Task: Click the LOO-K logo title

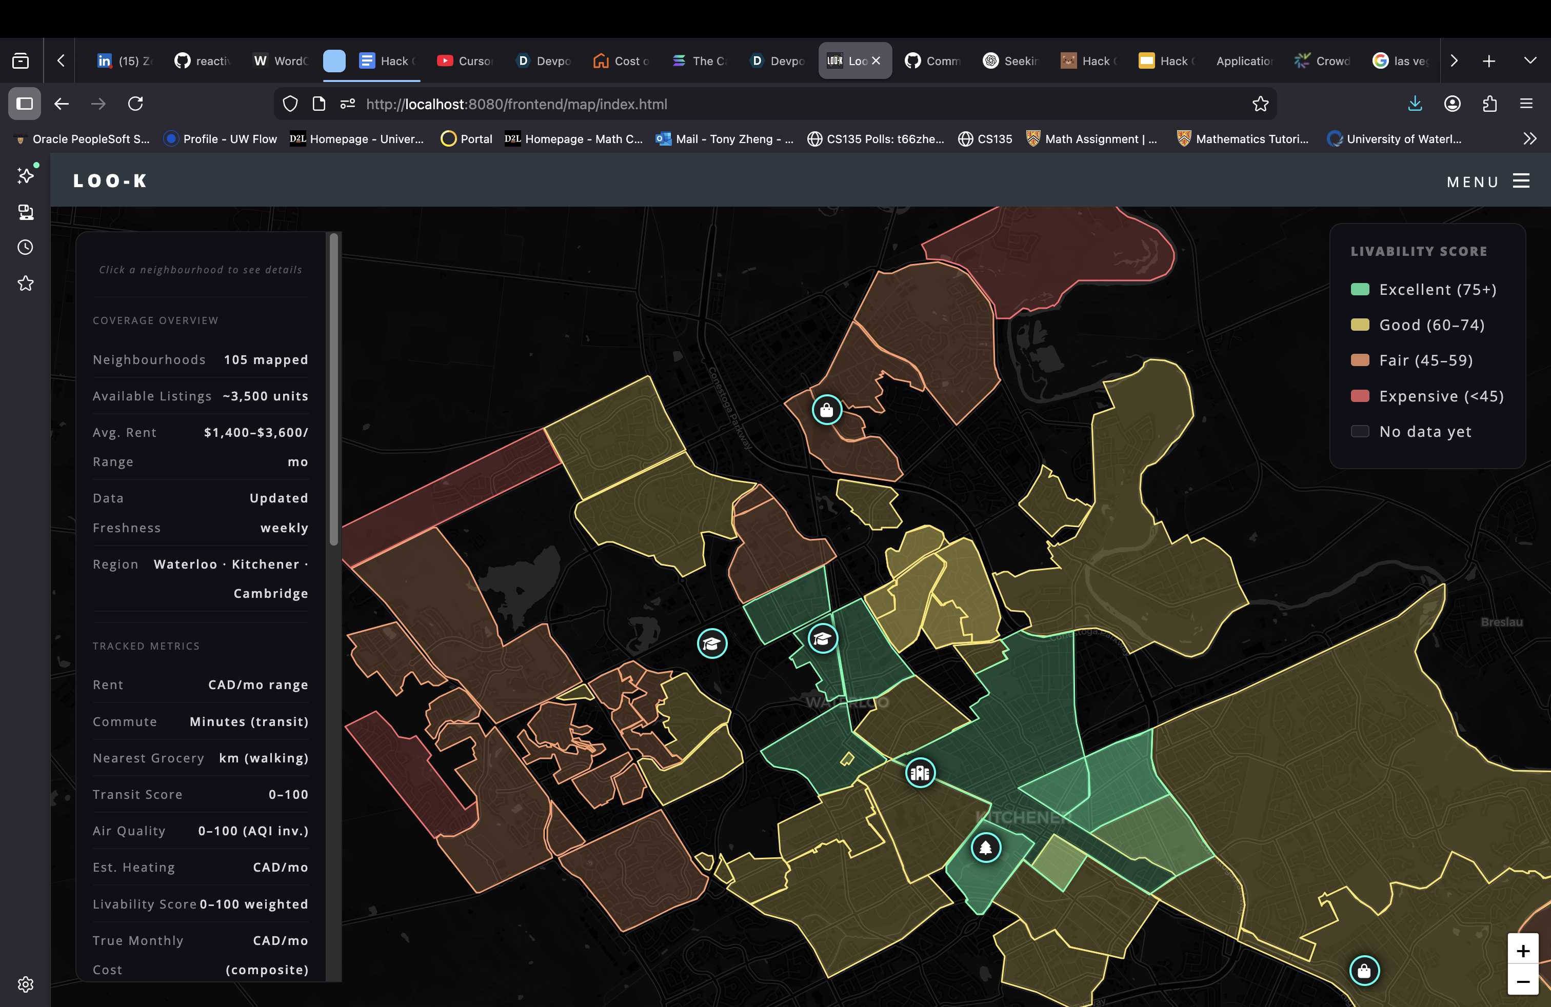Action: click(110, 180)
